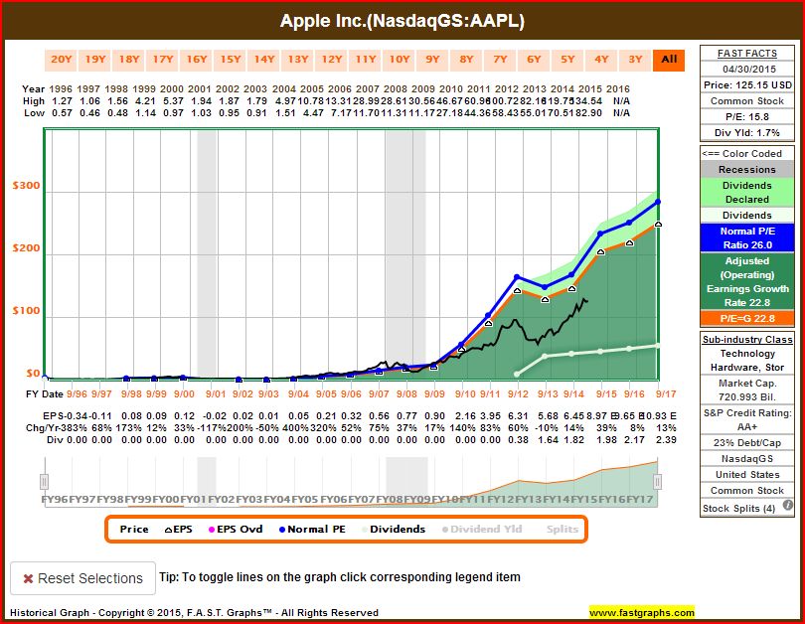Select the 18Y time range tab
This screenshot has width=805, height=624.
129,60
